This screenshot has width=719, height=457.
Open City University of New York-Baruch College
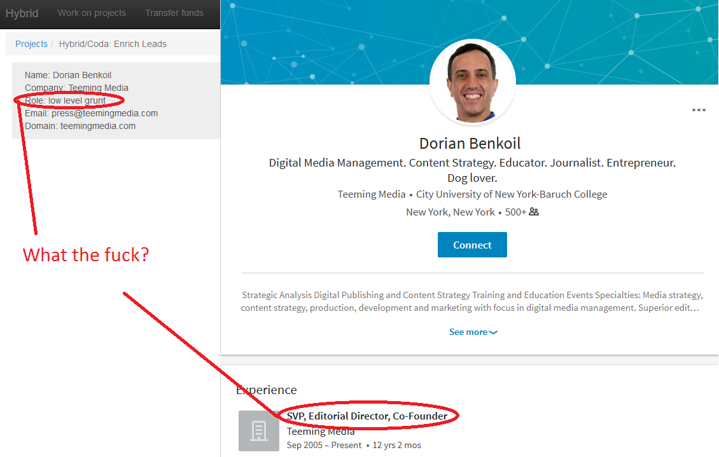(512, 194)
